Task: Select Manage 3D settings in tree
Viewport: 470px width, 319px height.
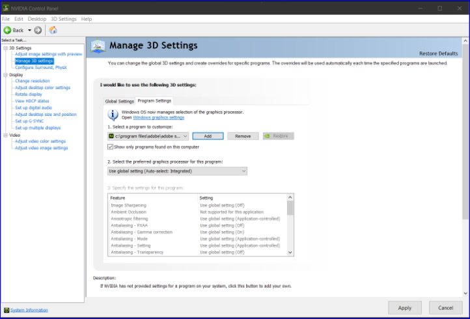Action: 34,61
